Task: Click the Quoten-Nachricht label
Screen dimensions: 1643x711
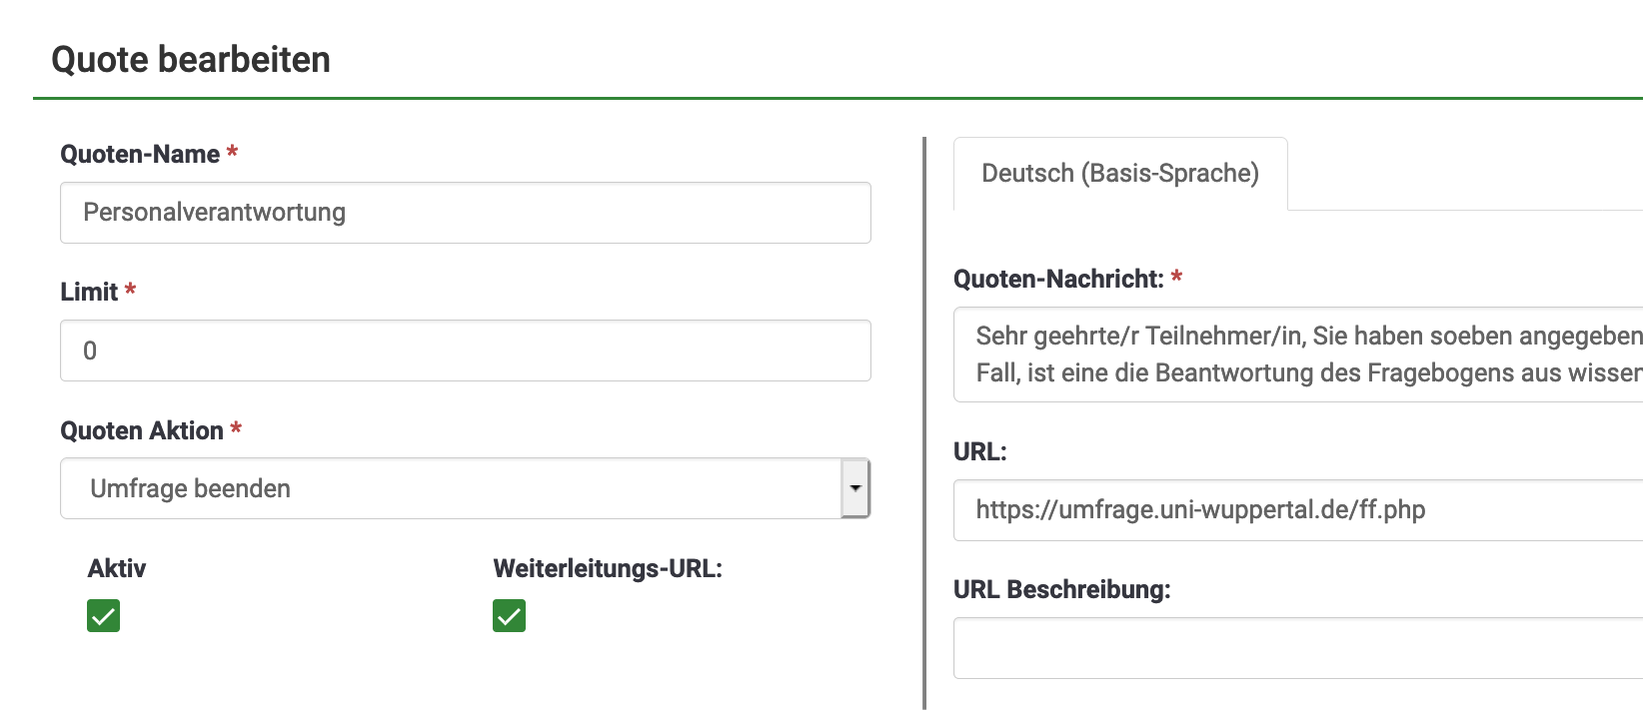Action: tap(1058, 280)
